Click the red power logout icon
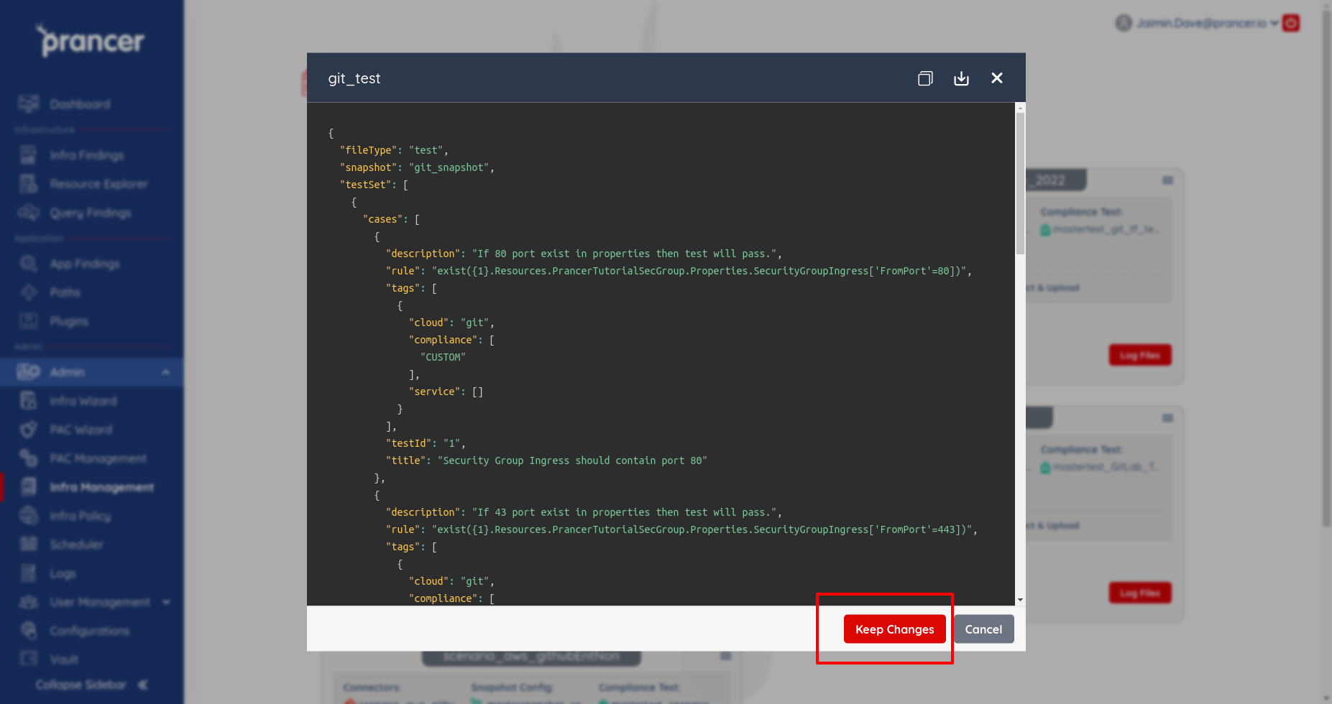 [x=1291, y=23]
